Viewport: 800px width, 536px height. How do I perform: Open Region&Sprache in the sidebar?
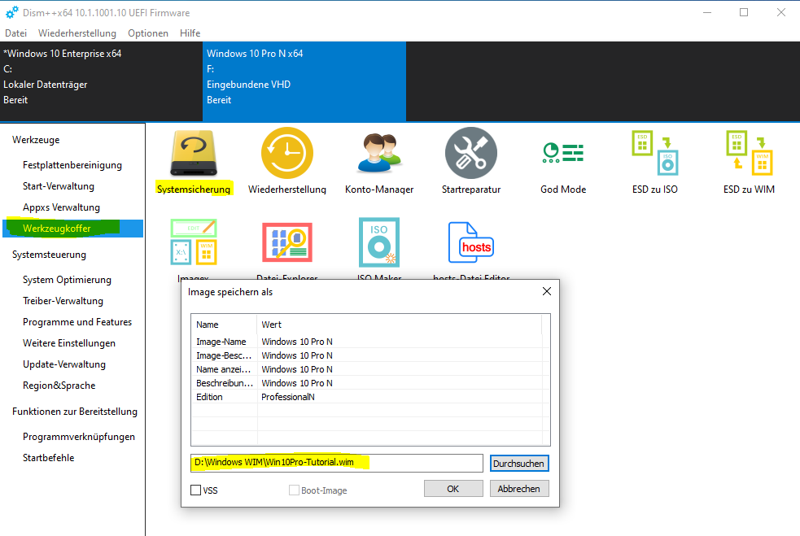59,386
